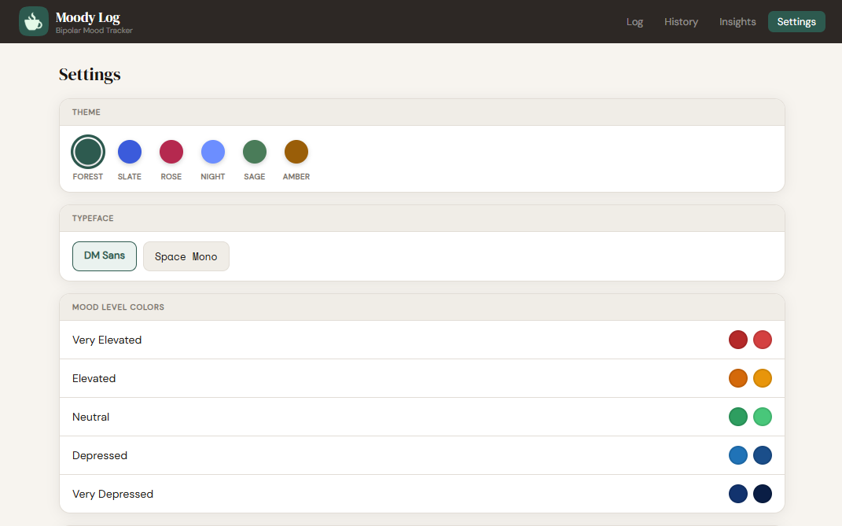Viewport: 842px width, 526px height.
Task: Change the second Elevated color swatch
Action: tap(762, 377)
